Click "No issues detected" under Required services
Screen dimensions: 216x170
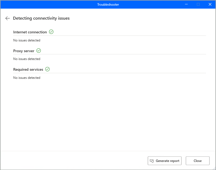[x=27, y=78]
